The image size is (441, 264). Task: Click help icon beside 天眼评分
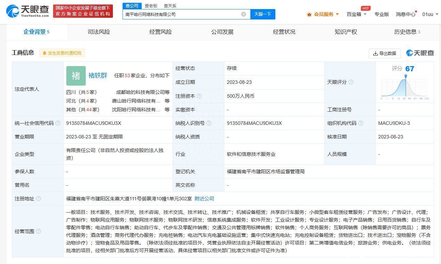351,82
